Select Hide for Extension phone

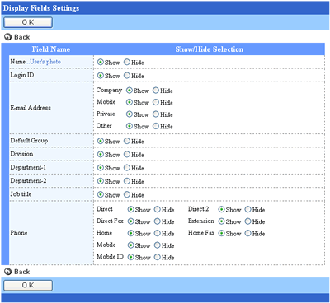(247, 221)
